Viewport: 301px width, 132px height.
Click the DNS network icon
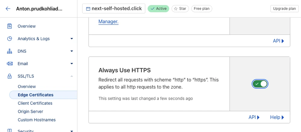point(10,51)
